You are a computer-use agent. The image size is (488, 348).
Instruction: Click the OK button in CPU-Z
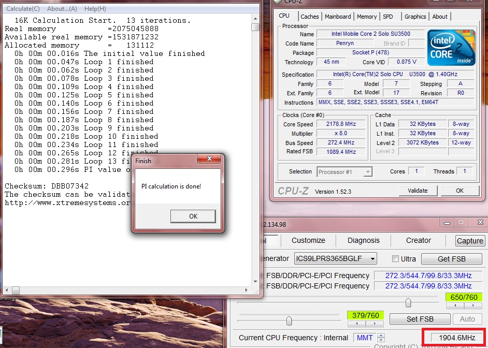460,191
